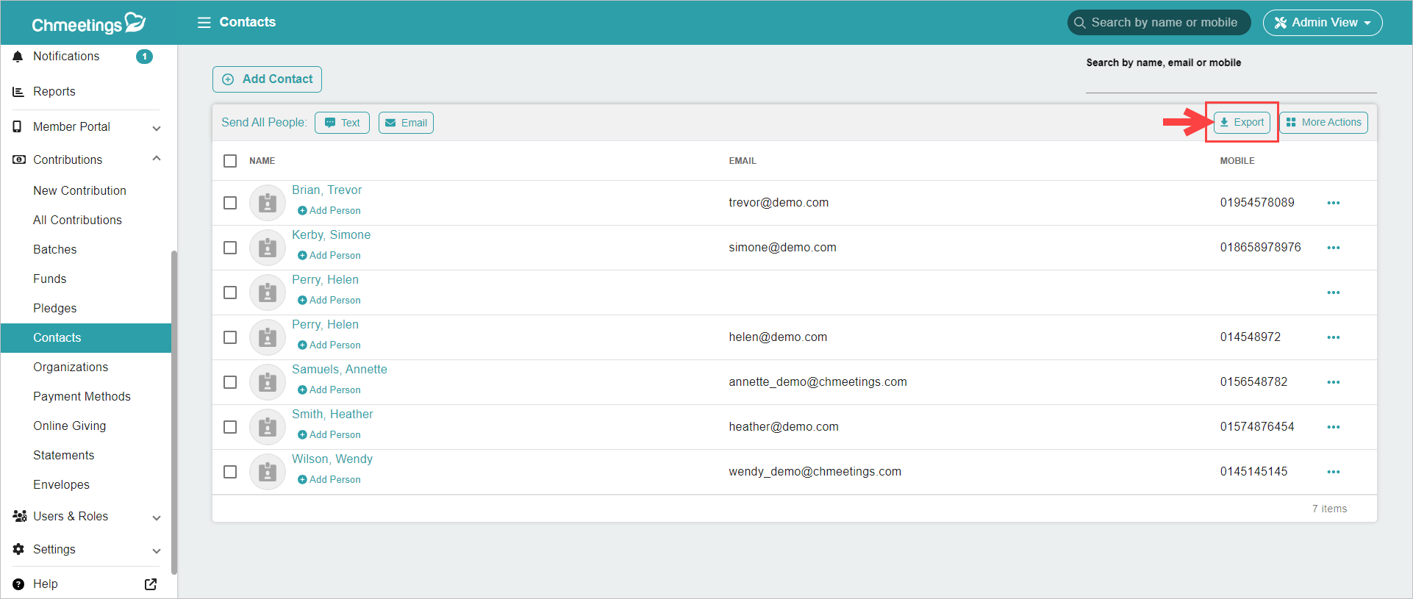The image size is (1413, 599).
Task: Collapse the Contributions menu
Action: click(x=156, y=159)
